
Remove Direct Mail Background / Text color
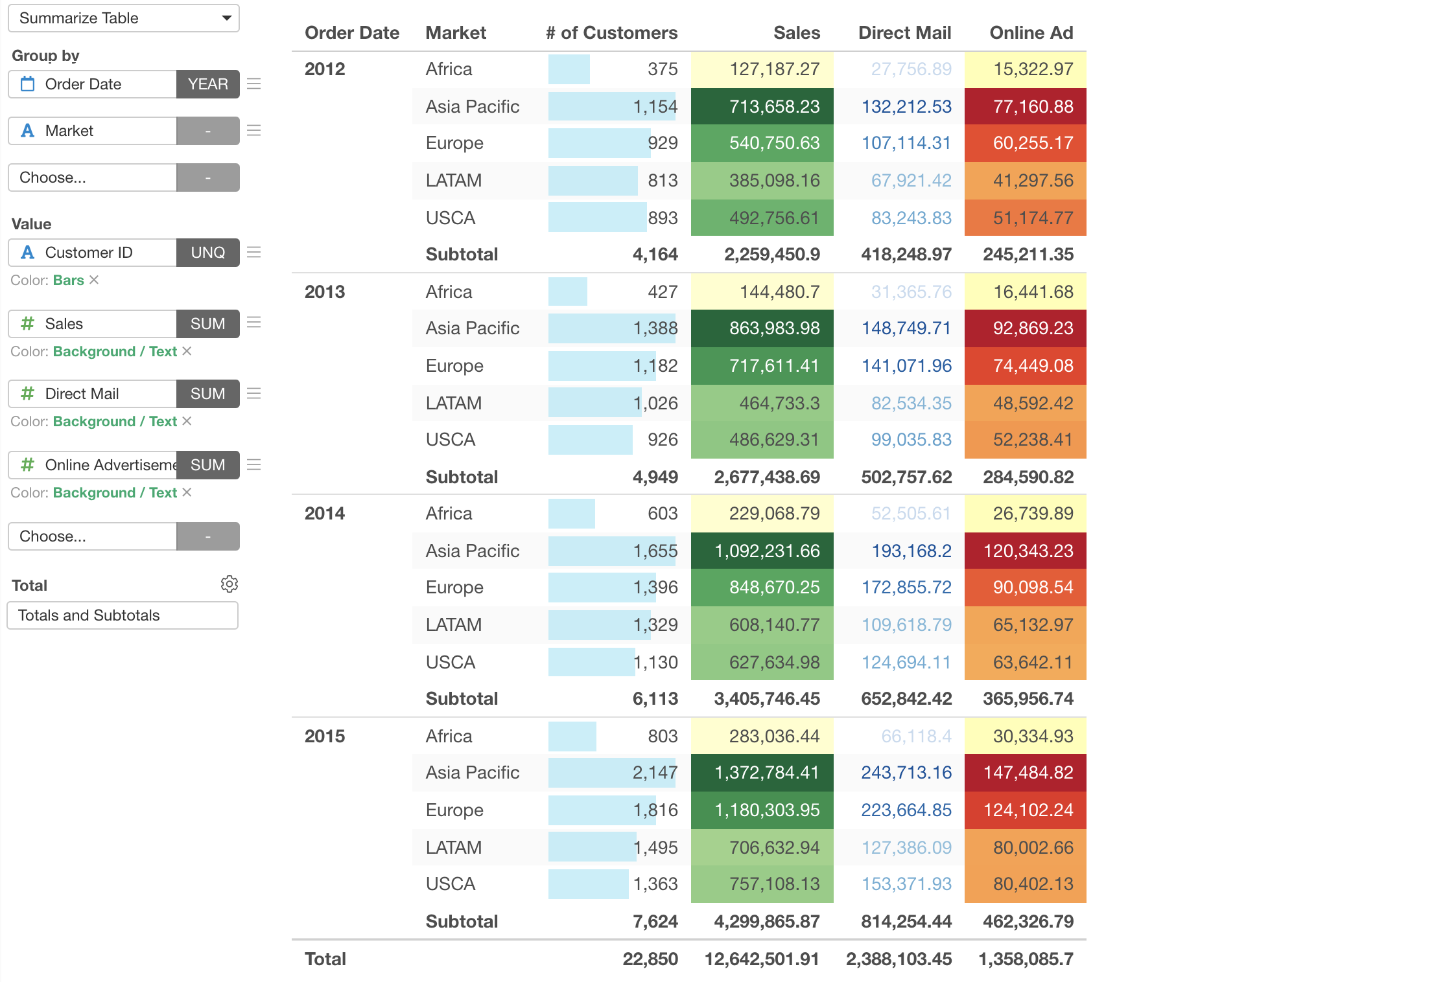tap(187, 421)
